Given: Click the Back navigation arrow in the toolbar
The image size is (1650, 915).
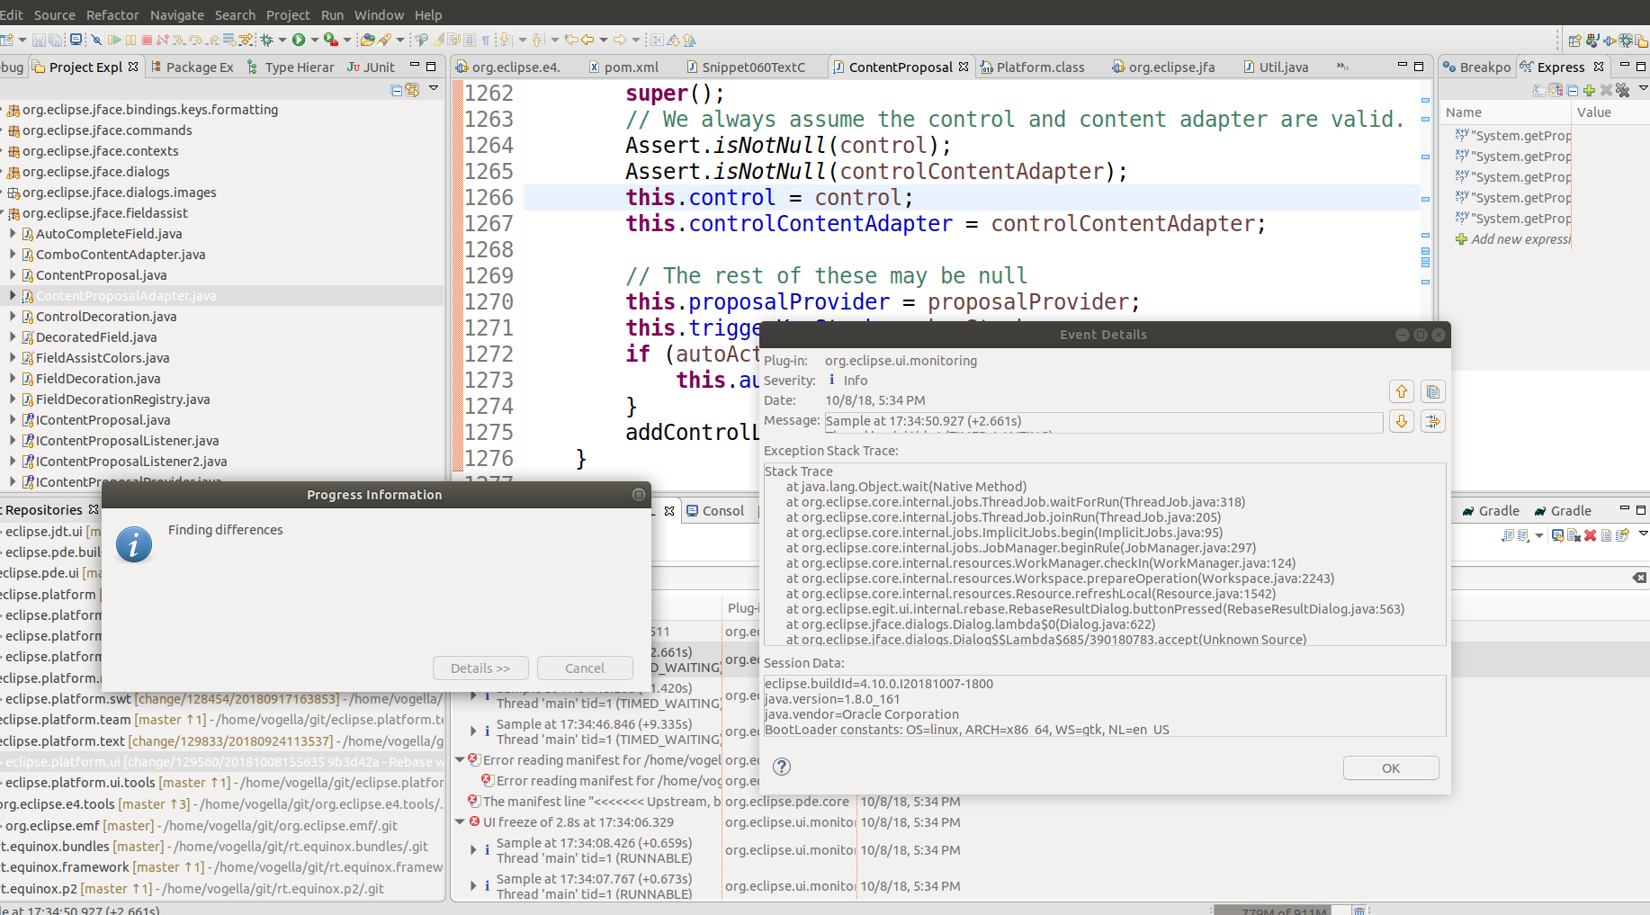Looking at the screenshot, I should [x=587, y=40].
